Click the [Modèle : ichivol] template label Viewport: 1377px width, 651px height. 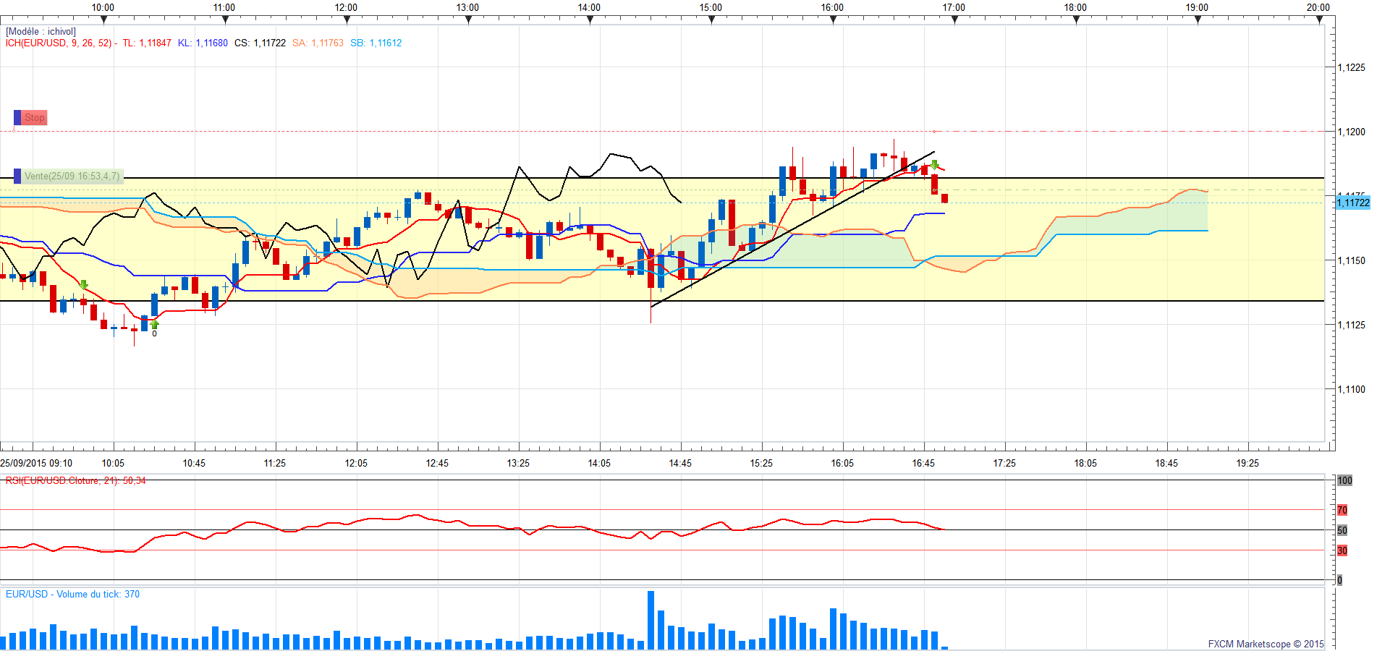[x=41, y=32]
